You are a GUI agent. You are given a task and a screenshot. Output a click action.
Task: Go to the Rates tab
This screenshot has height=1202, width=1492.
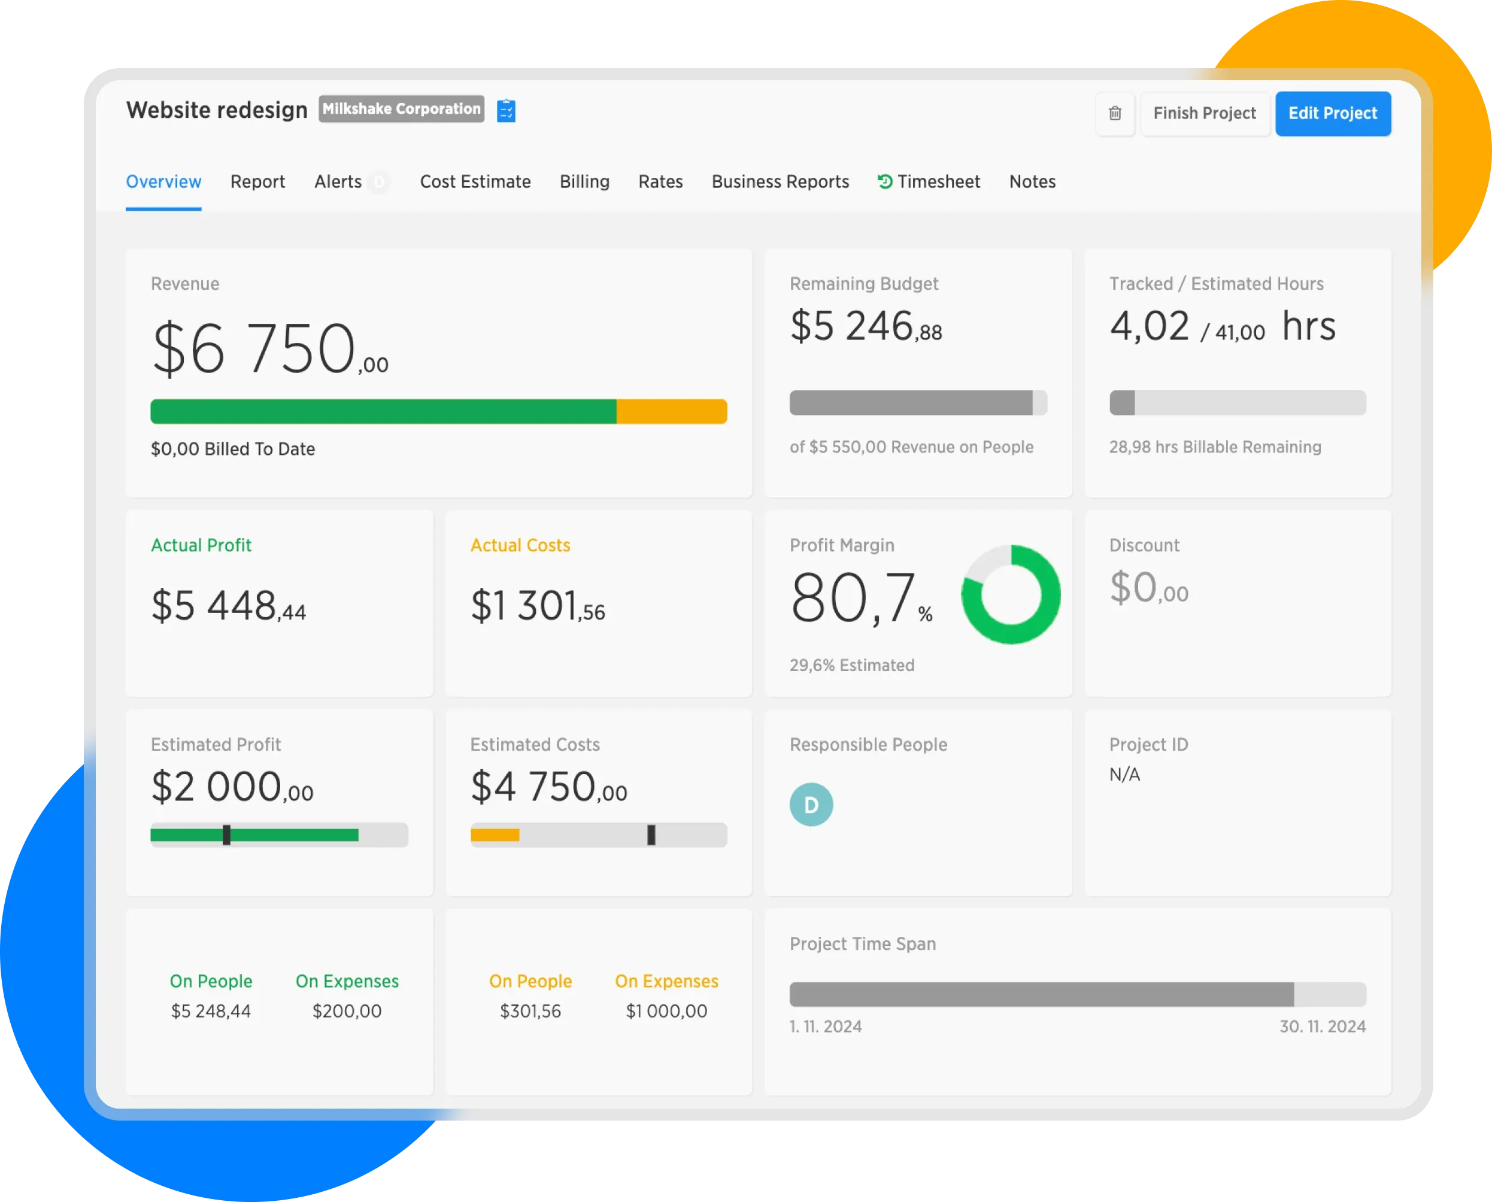[660, 181]
